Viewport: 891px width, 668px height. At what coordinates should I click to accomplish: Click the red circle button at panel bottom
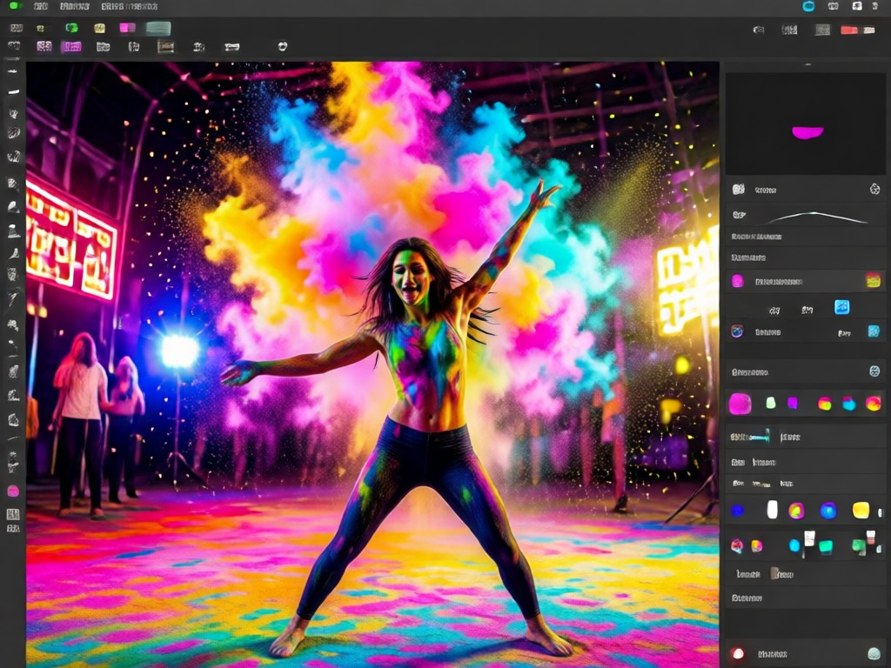tap(738, 653)
